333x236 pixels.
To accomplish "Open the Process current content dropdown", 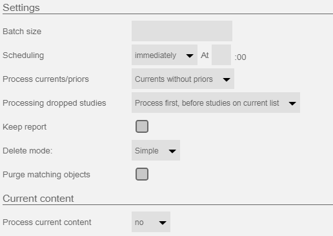I will point(151,222).
